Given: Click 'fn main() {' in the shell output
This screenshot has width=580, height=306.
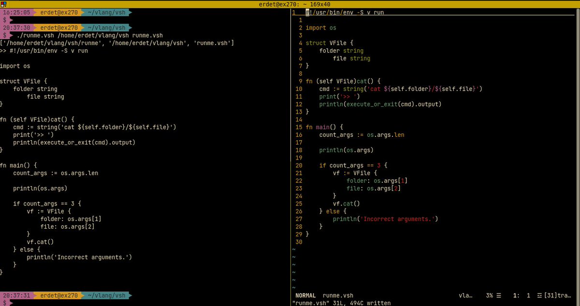Looking at the screenshot, I should coord(18,165).
